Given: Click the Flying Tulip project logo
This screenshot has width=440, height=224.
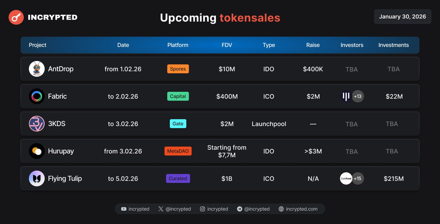Looking at the screenshot, I should tap(37, 178).
